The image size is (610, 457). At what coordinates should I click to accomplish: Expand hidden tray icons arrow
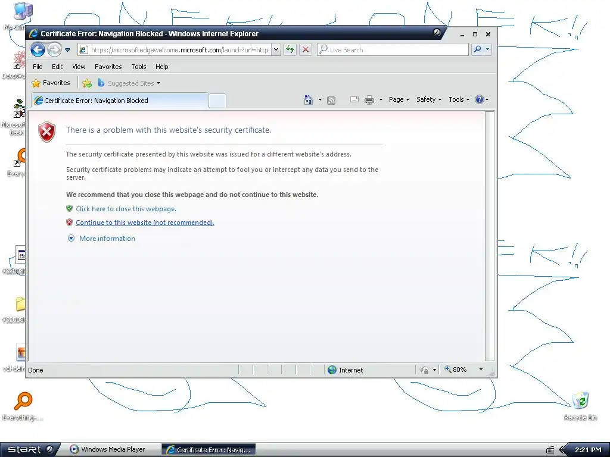coord(562,450)
